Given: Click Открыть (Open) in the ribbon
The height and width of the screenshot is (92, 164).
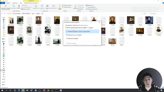Looking at the screenshot, I should click(x=81, y=5).
